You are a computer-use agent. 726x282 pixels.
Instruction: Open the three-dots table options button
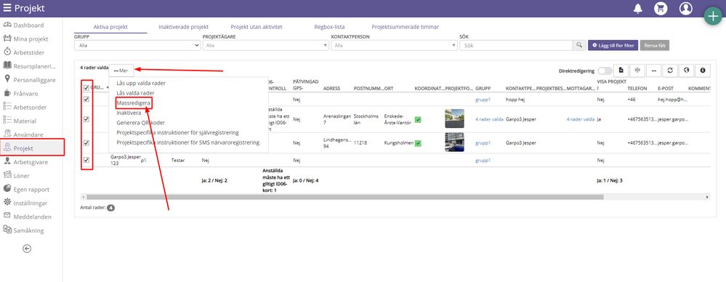(653, 70)
